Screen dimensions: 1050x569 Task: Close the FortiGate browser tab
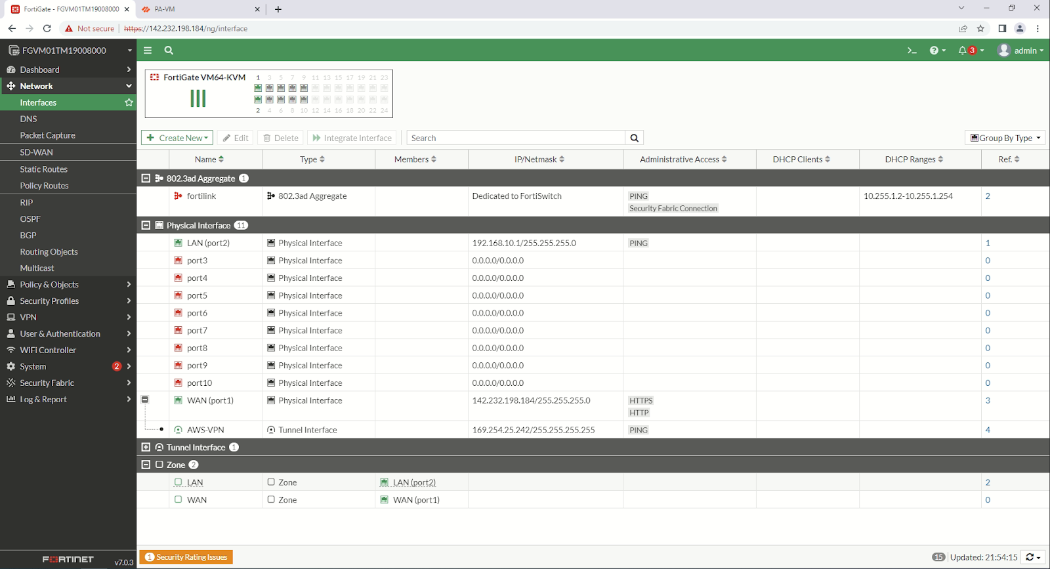127,9
